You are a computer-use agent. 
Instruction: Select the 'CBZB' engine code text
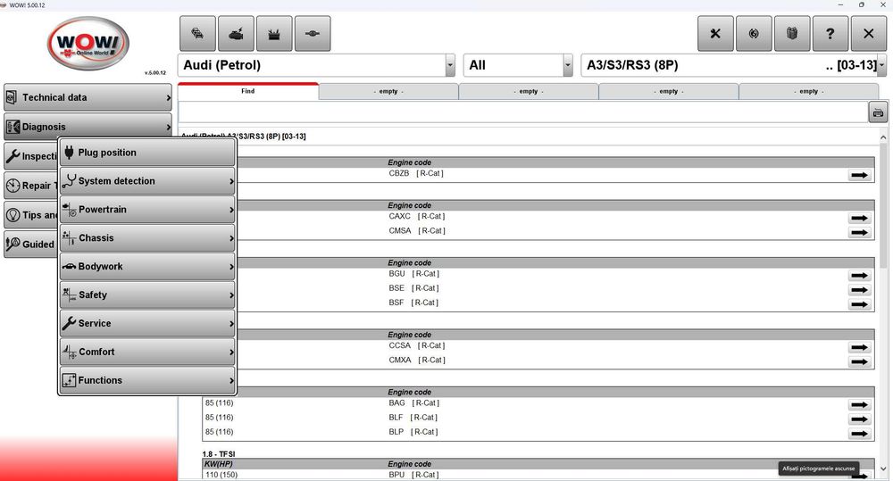(398, 173)
